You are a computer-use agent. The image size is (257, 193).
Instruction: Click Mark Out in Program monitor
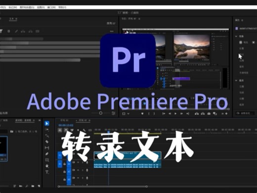tap(154, 114)
